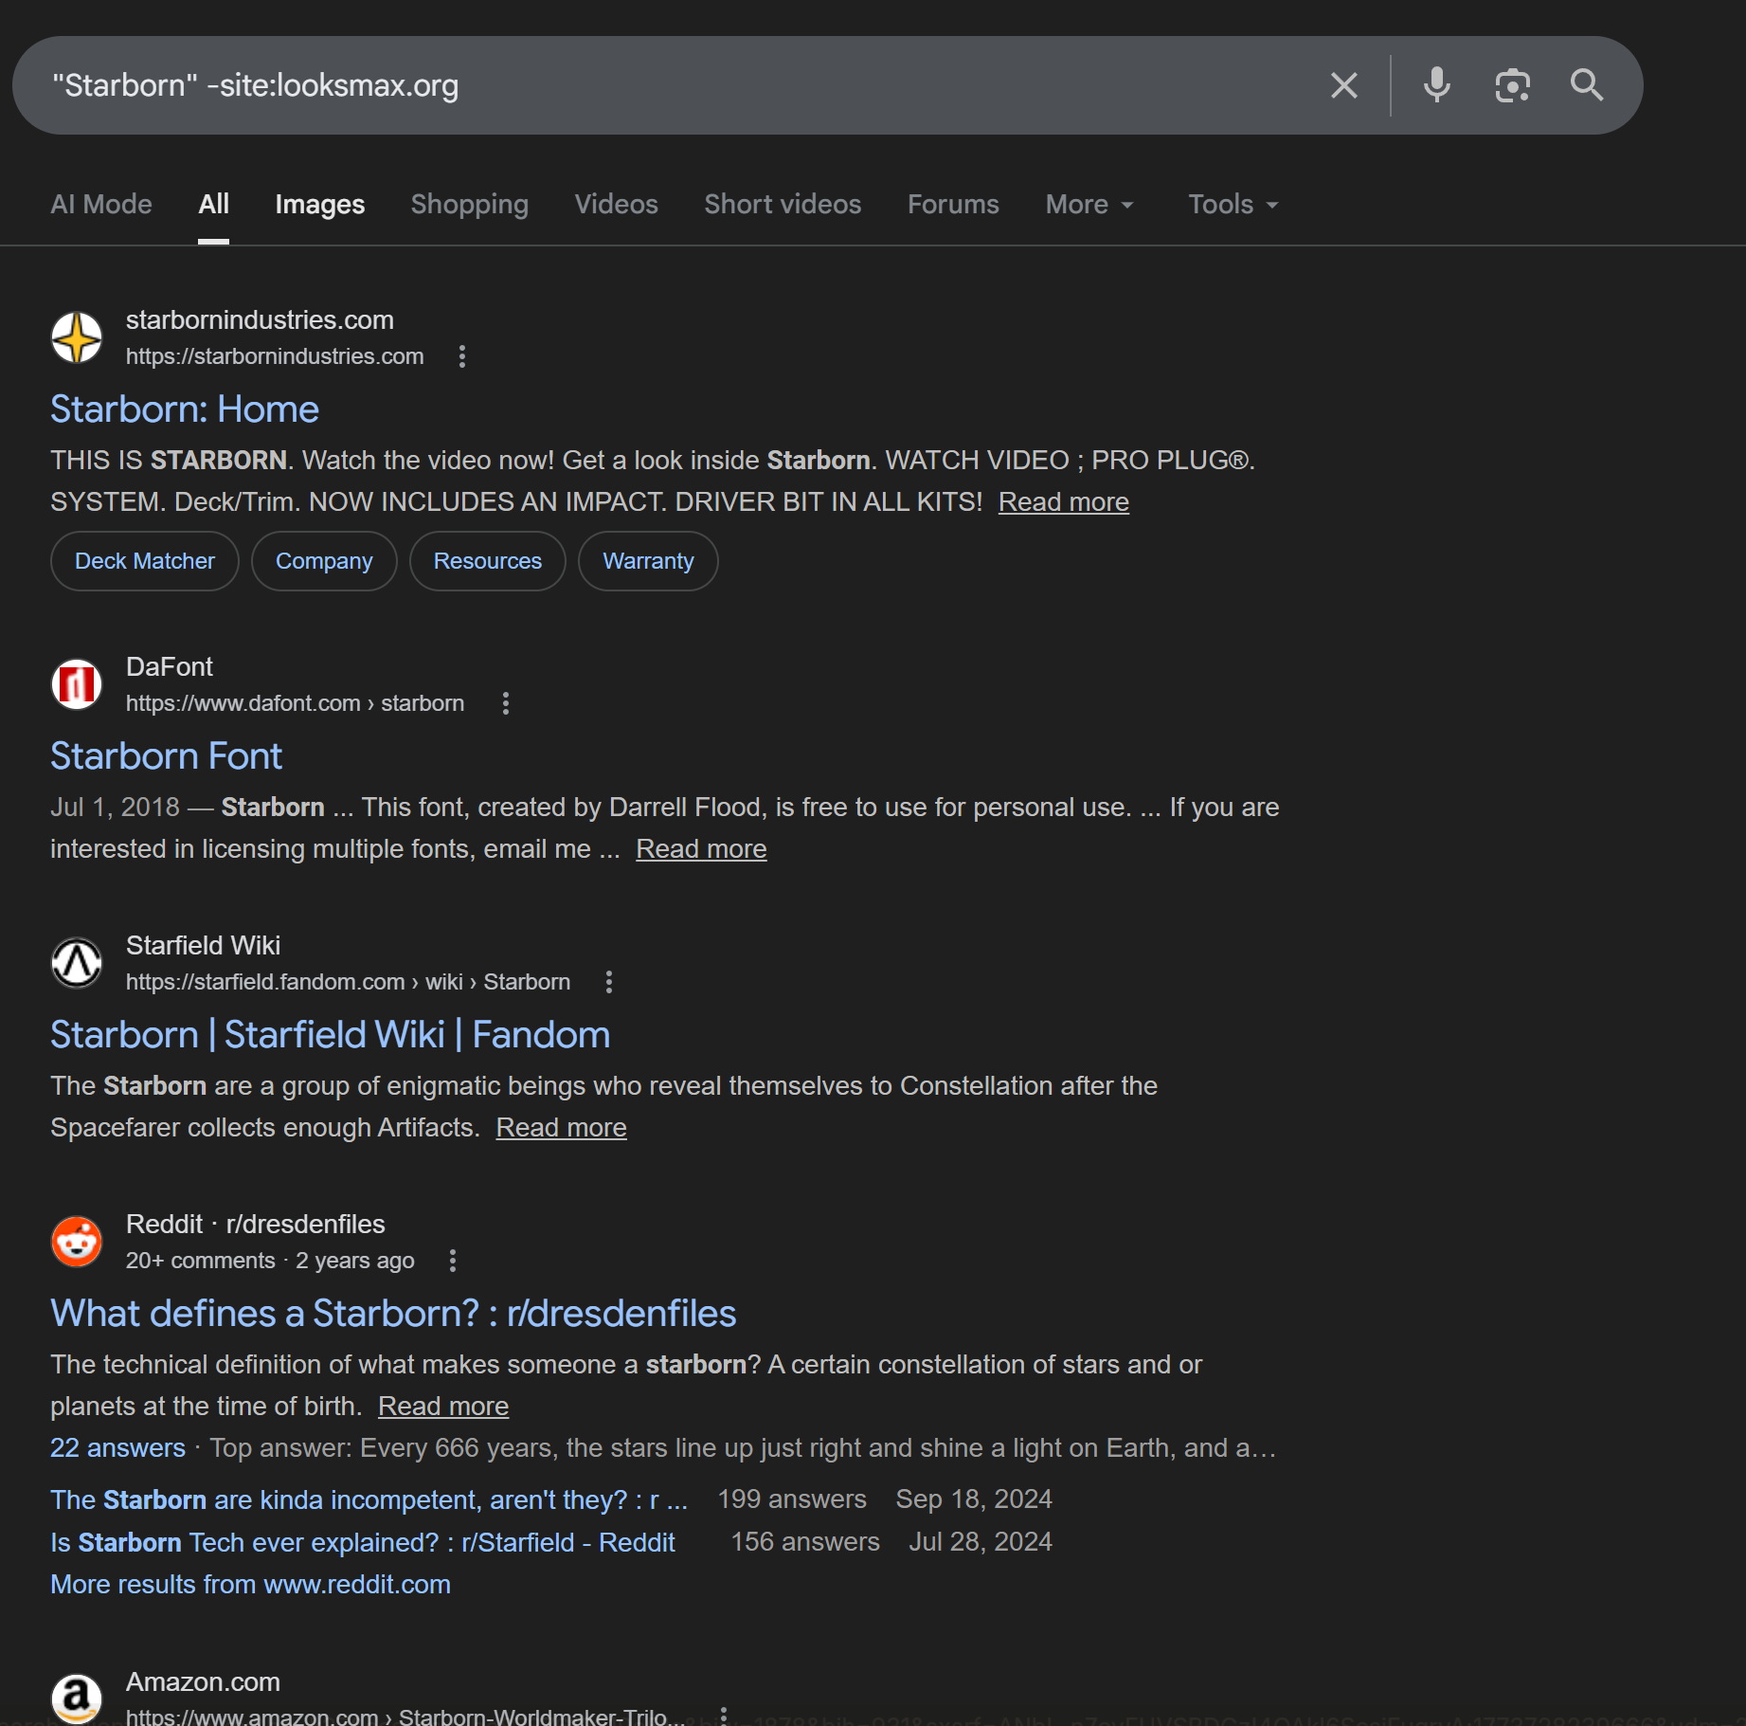Open search by image camera icon

[x=1512, y=85]
